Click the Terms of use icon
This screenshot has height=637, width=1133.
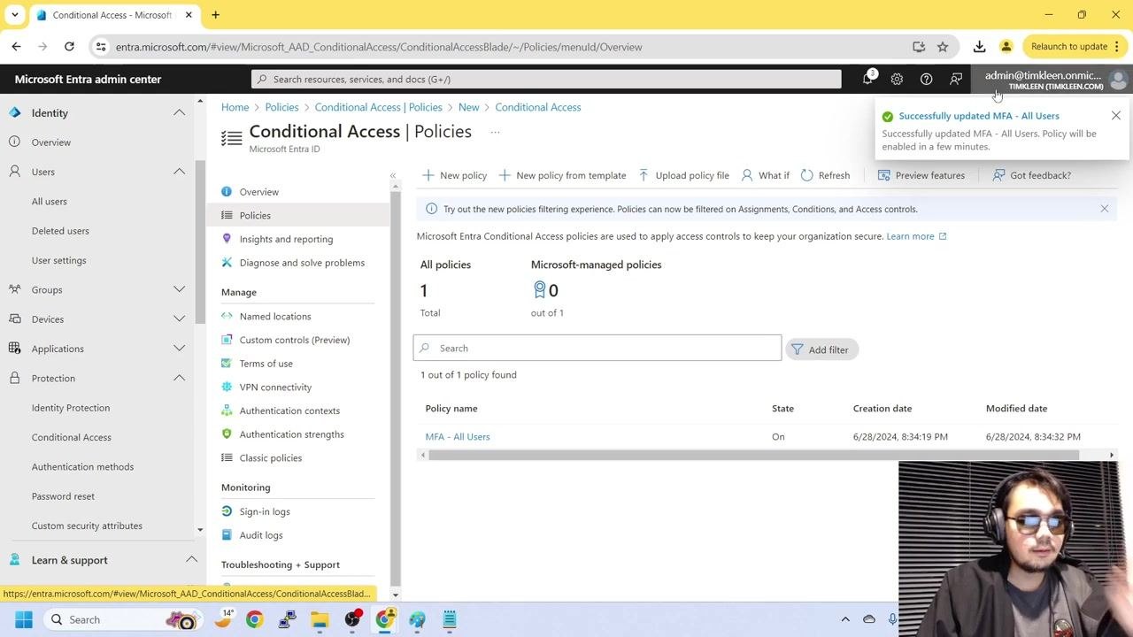pyautogui.click(x=227, y=364)
